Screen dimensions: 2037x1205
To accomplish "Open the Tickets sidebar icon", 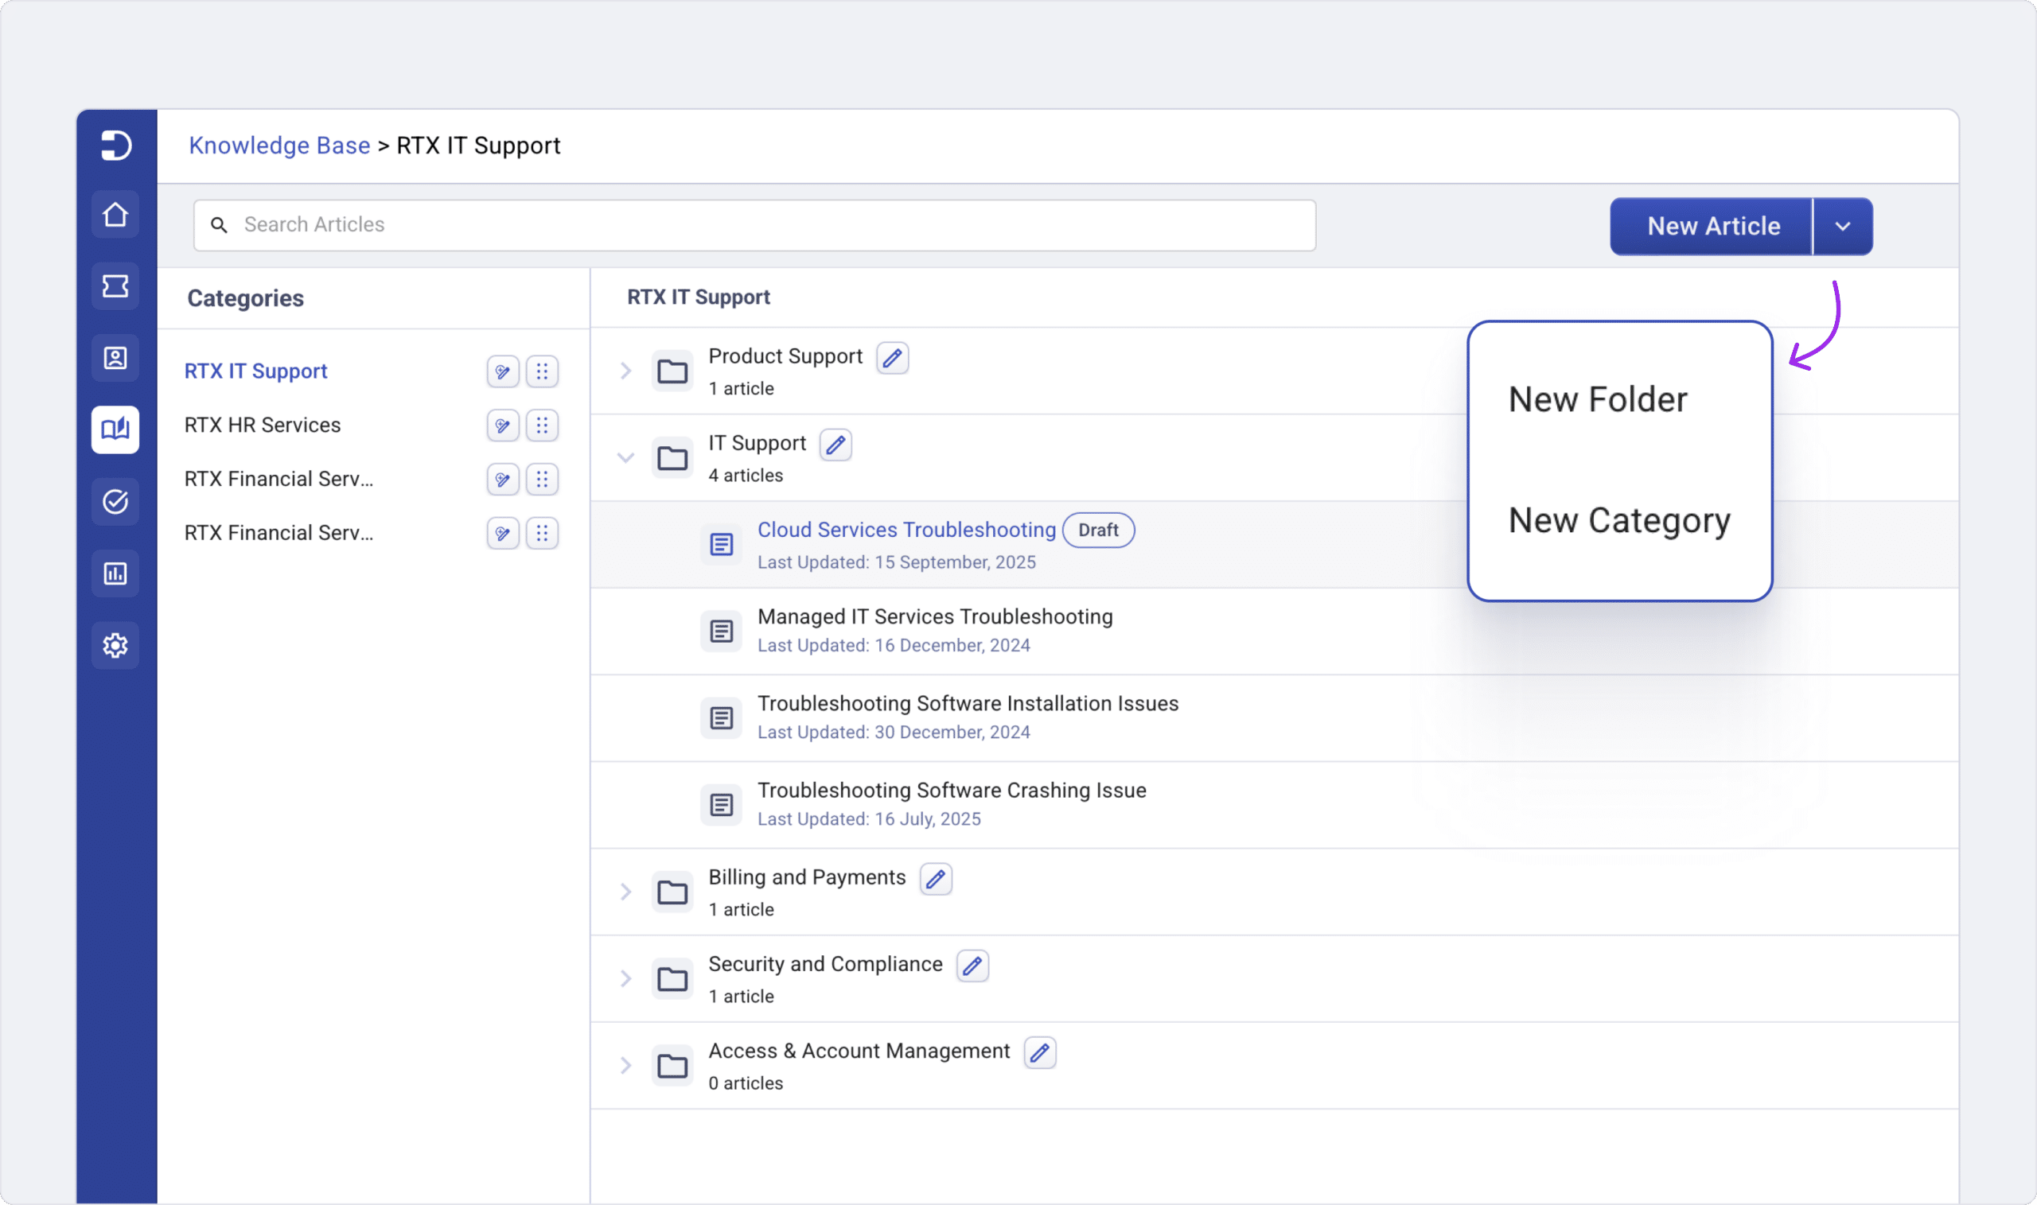I will [115, 286].
